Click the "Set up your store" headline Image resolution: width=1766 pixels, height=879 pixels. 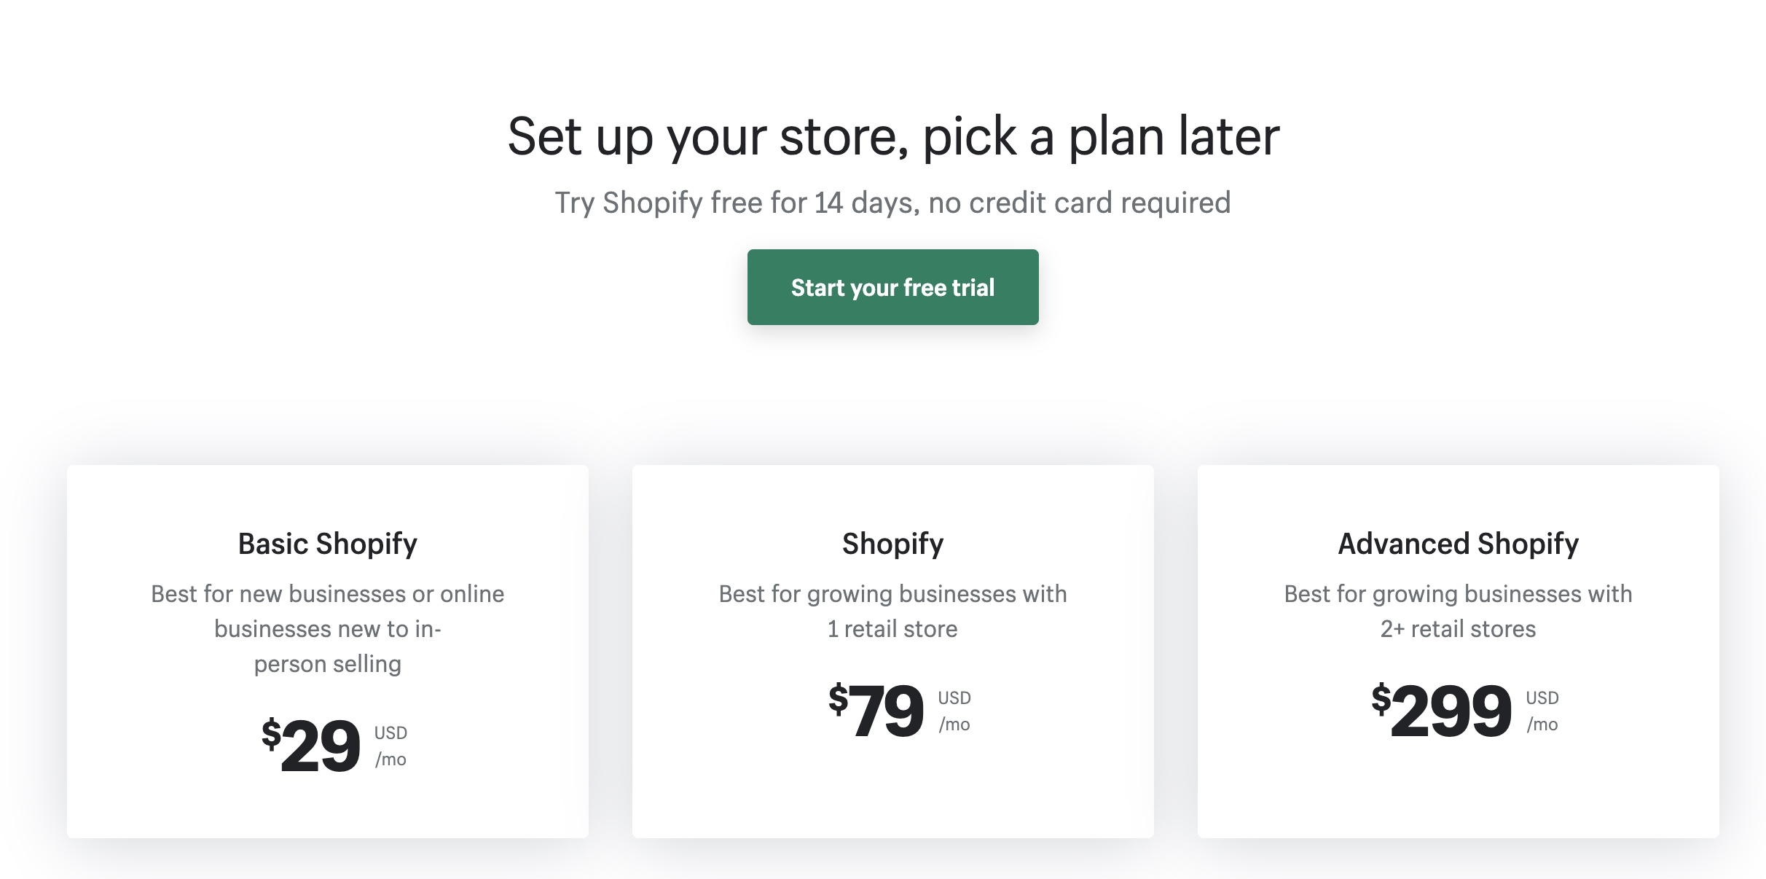click(x=893, y=136)
